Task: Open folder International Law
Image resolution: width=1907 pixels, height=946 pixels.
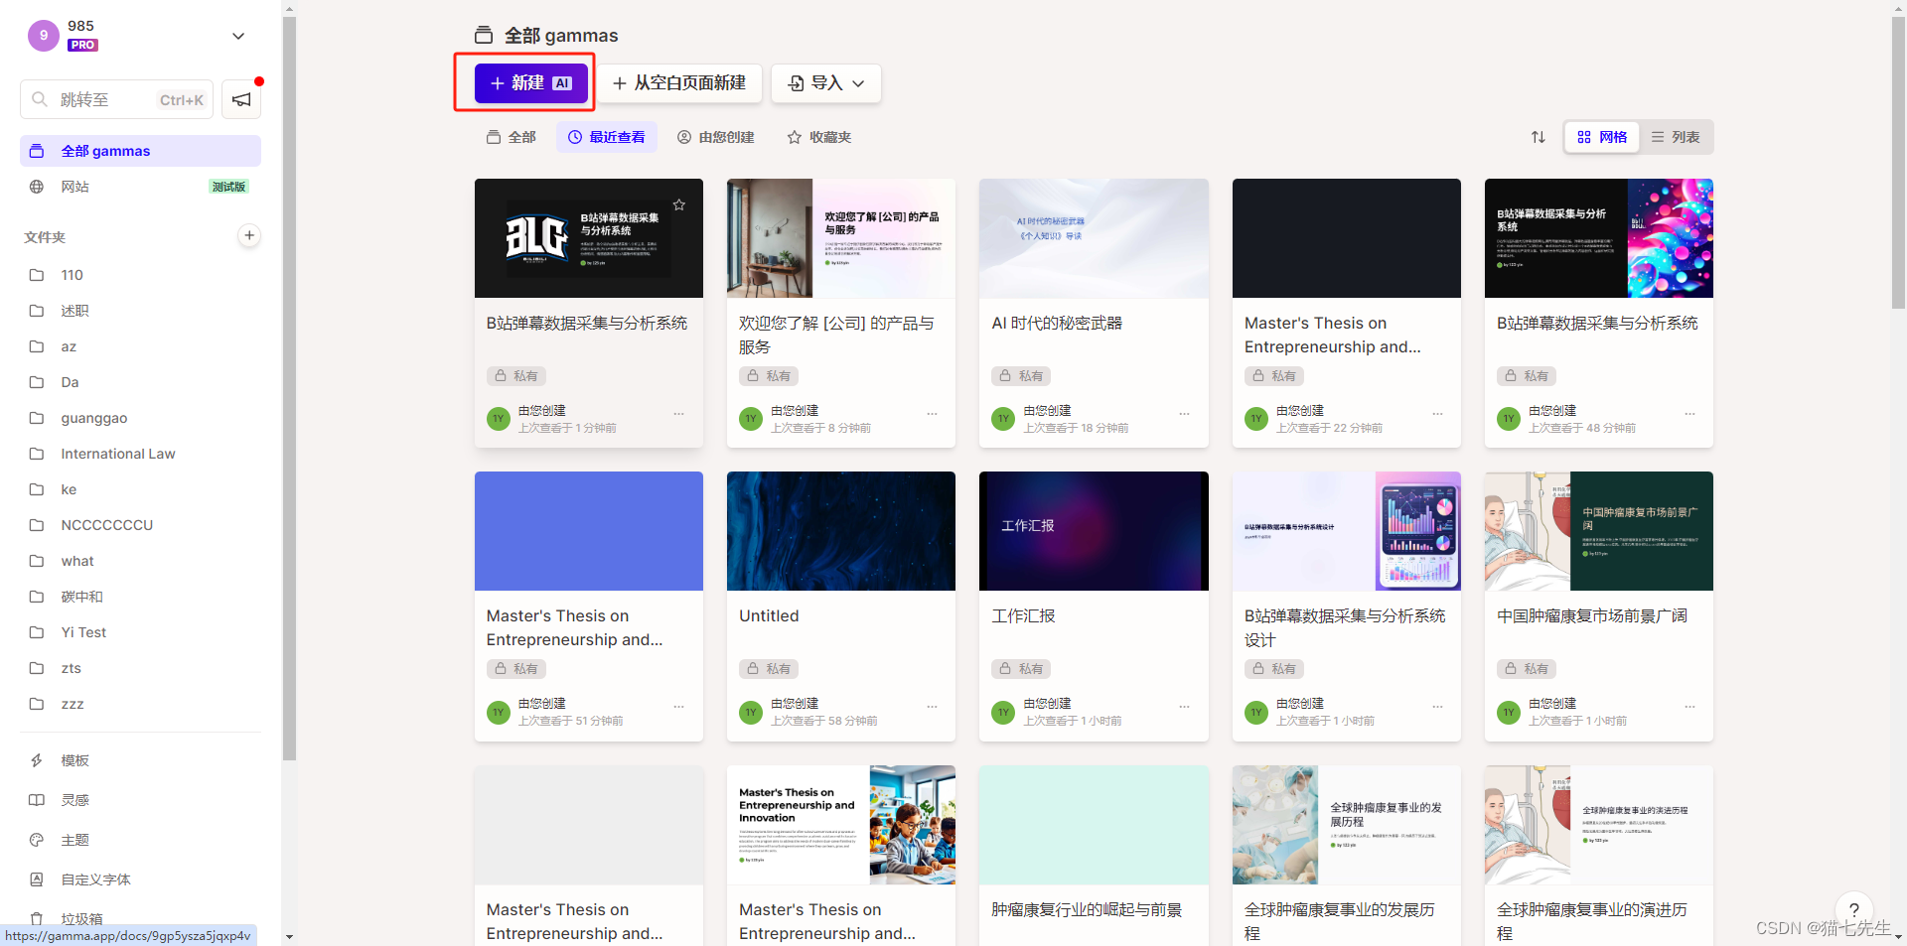Action: [x=140, y=454]
